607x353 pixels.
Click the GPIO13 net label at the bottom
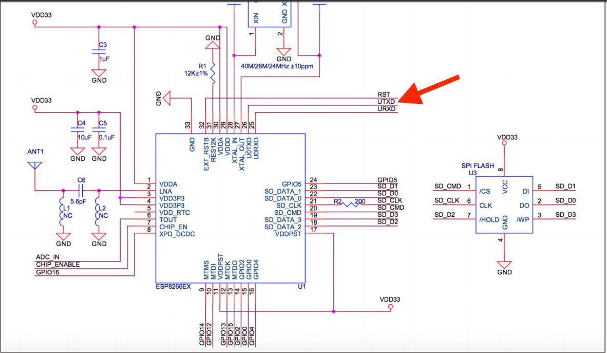coord(223,334)
